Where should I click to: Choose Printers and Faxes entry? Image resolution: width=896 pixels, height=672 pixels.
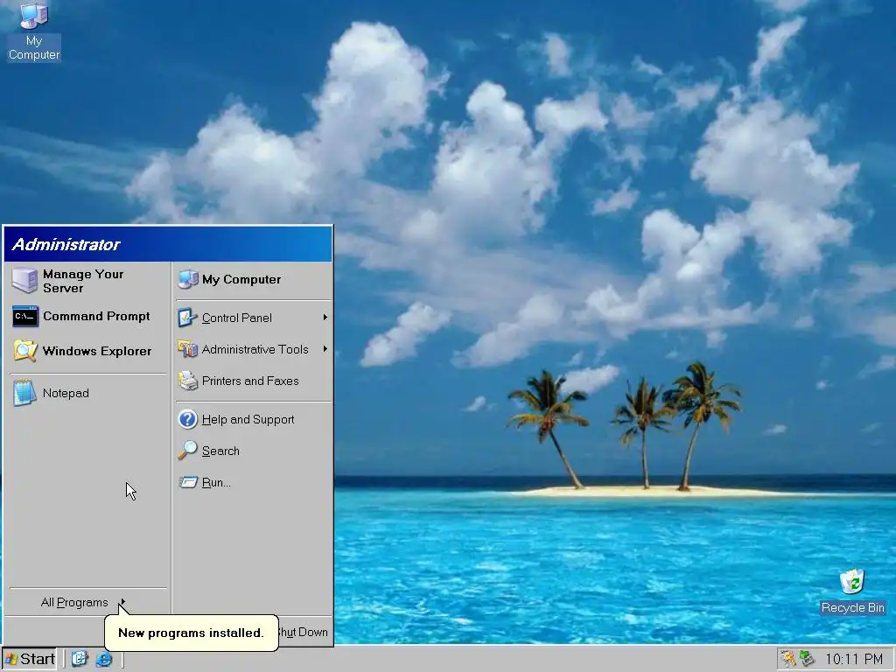coord(253,381)
